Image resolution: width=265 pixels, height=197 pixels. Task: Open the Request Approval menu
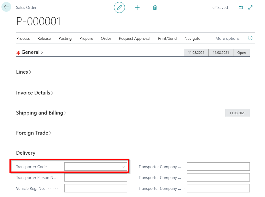click(135, 38)
